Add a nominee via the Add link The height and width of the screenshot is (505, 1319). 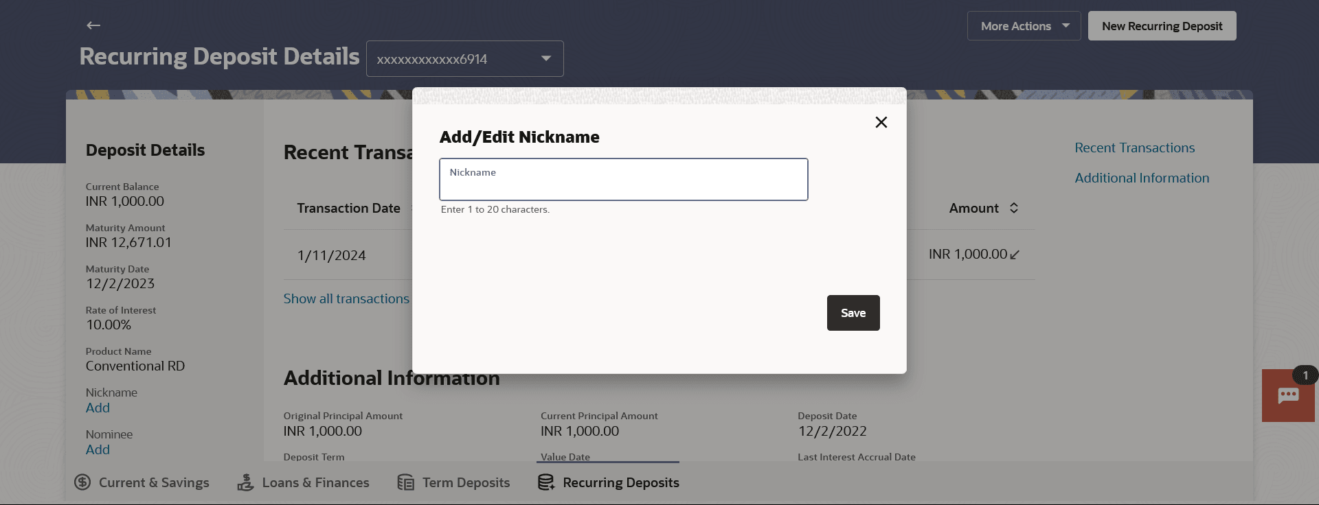click(x=98, y=449)
